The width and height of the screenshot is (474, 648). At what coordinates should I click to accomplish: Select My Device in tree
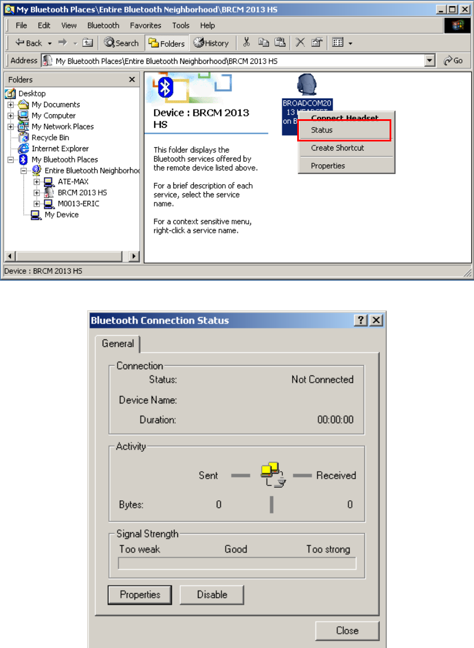coord(62,214)
